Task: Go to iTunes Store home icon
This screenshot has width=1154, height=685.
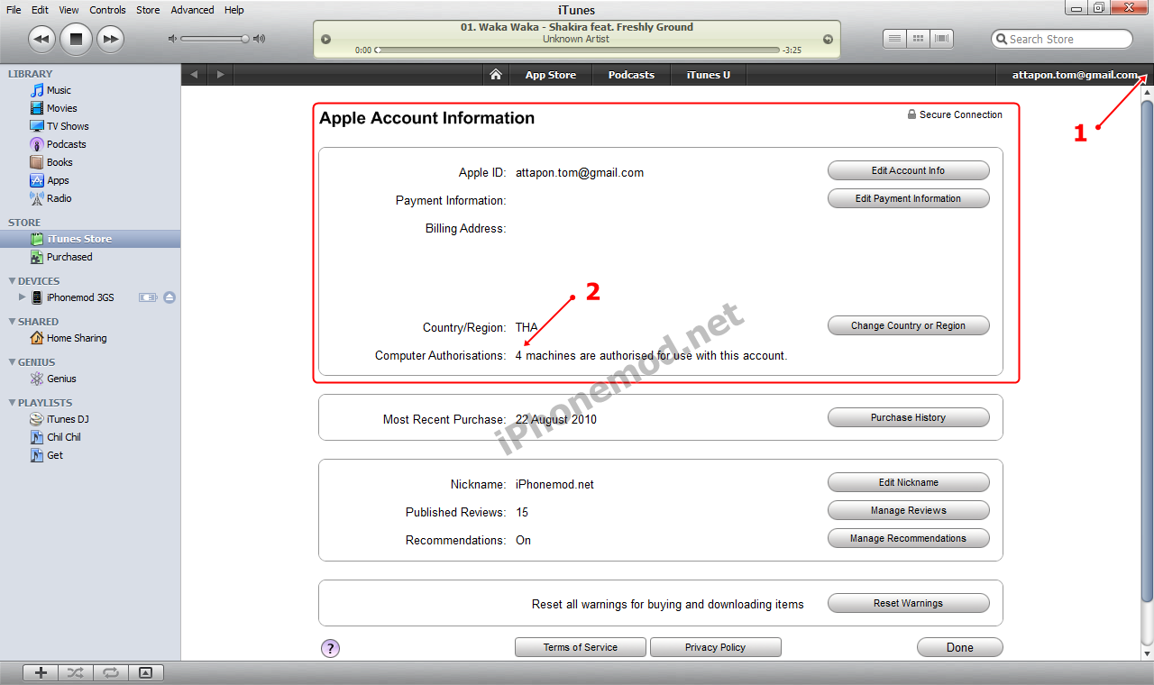Action: (495, 75)
